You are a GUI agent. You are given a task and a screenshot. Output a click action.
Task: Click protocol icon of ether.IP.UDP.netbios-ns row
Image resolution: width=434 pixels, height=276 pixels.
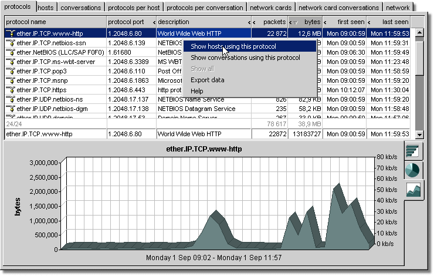click(11, 99)
